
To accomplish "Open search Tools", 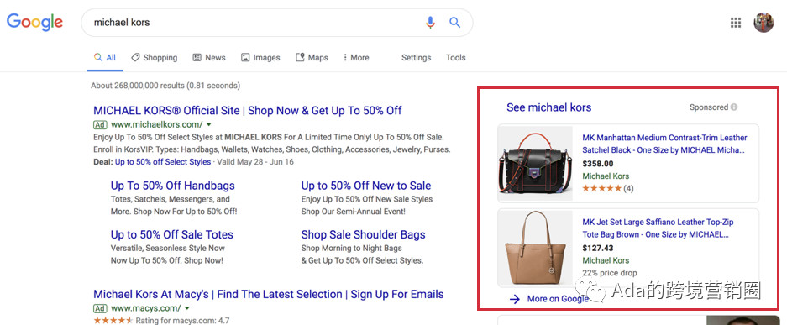I will coord(456,58).
